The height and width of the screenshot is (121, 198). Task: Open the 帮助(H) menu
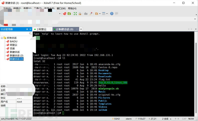point(72,8)
